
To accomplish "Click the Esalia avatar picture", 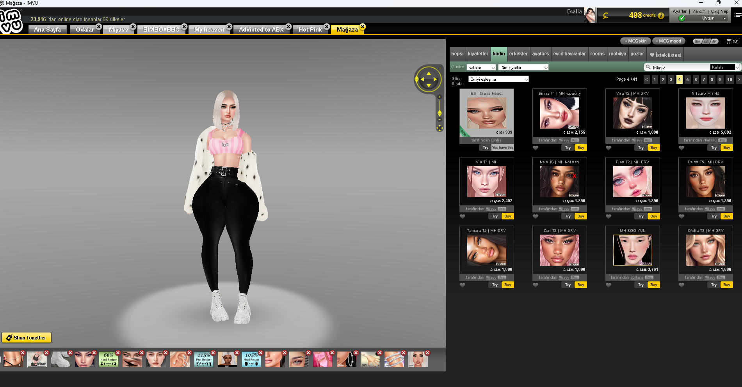I will [590, 16].
